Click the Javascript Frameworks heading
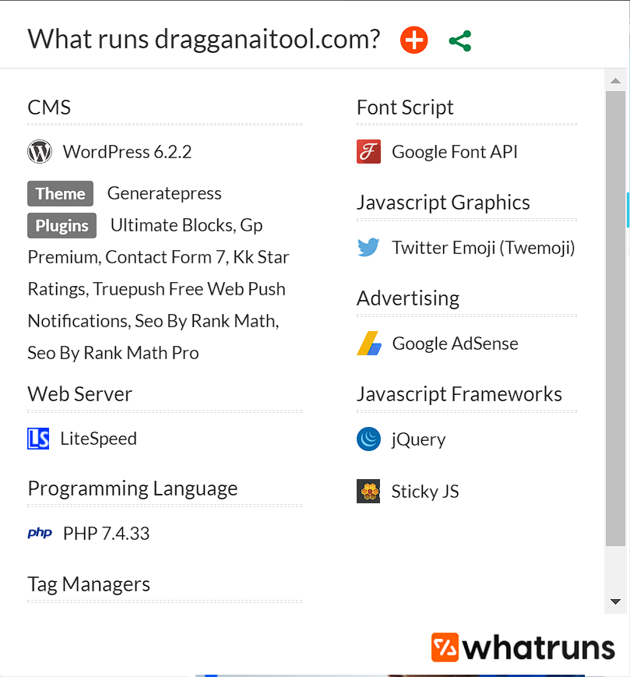 pyautogui.click(x=459, y=394)
